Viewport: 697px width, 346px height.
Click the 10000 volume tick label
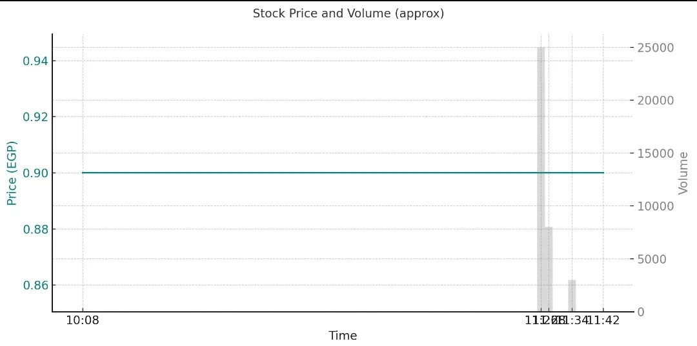coord(656,206)
